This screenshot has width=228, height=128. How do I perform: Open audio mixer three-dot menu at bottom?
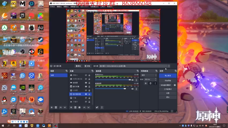(102, 108)
